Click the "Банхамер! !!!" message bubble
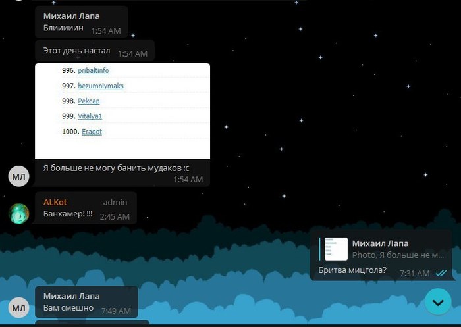This screenshot has height=327, width=461. [68, 214]
